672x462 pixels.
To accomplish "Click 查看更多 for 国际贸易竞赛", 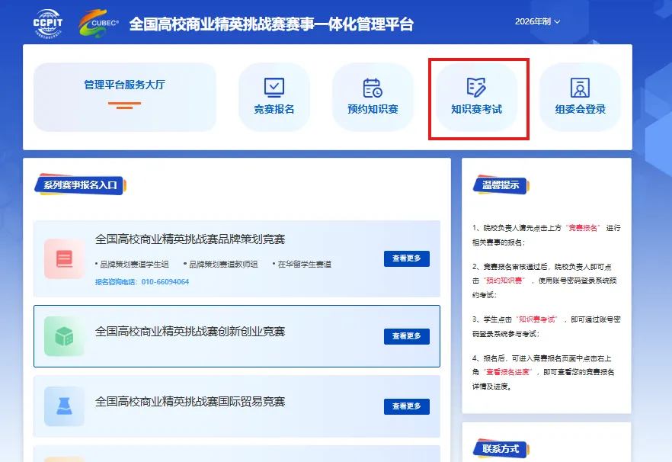I will click(x=407, y=406).
